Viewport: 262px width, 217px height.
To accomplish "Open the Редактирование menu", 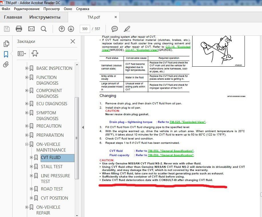I will (x=27, y=9).
